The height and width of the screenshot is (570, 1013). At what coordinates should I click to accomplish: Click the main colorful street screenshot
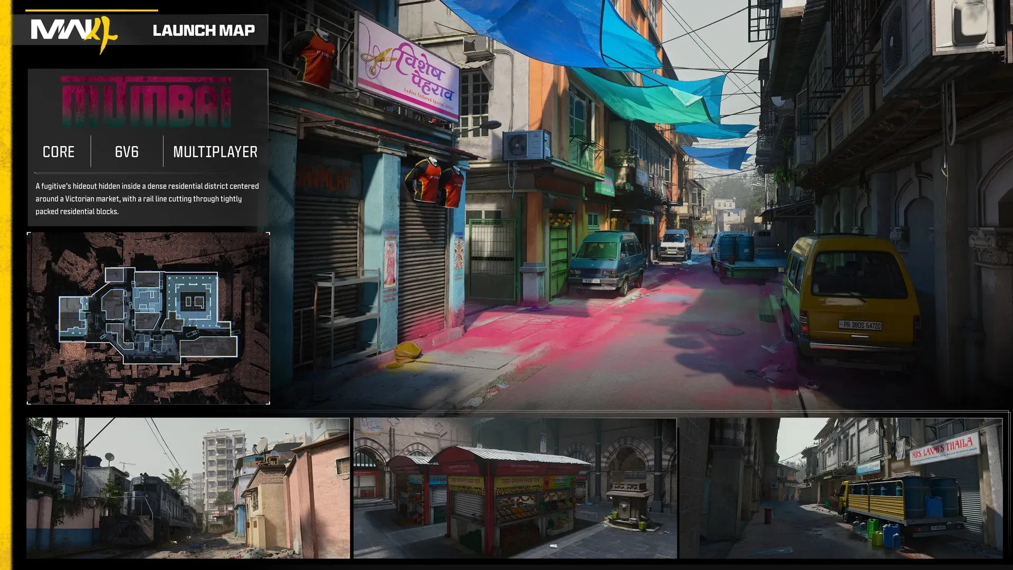(x=641, y=206)
